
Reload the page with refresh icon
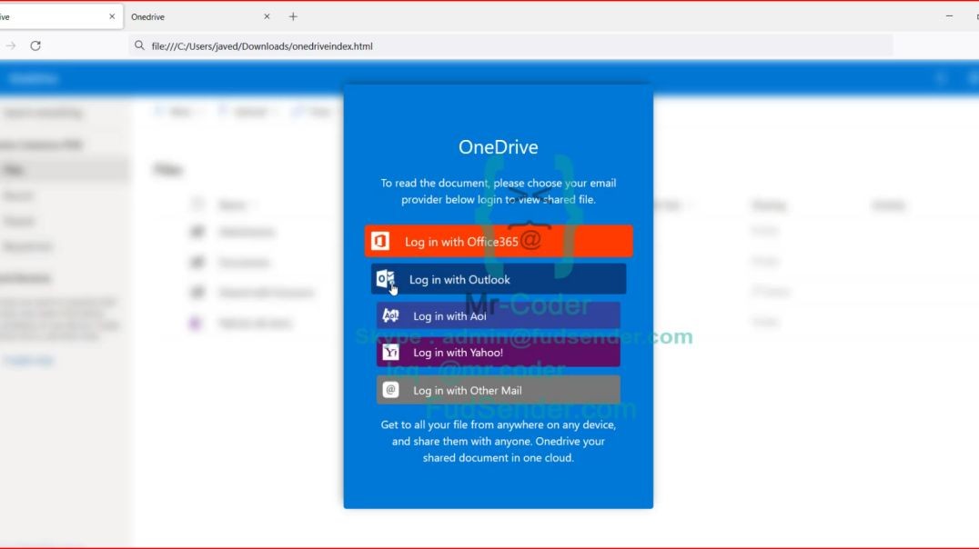coord(35,45)
